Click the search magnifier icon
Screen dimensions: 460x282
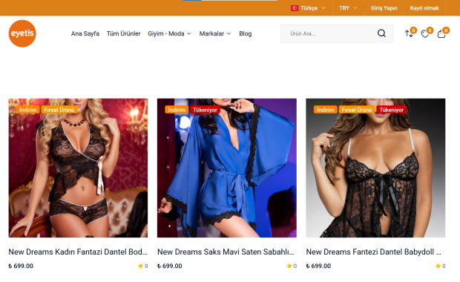click(381, 33)
